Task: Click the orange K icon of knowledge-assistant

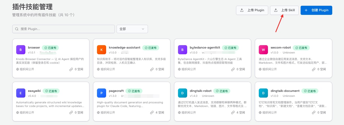Action: [x=101, y=50]
